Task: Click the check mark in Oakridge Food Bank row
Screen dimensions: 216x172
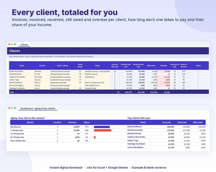Action: point(198,88)
